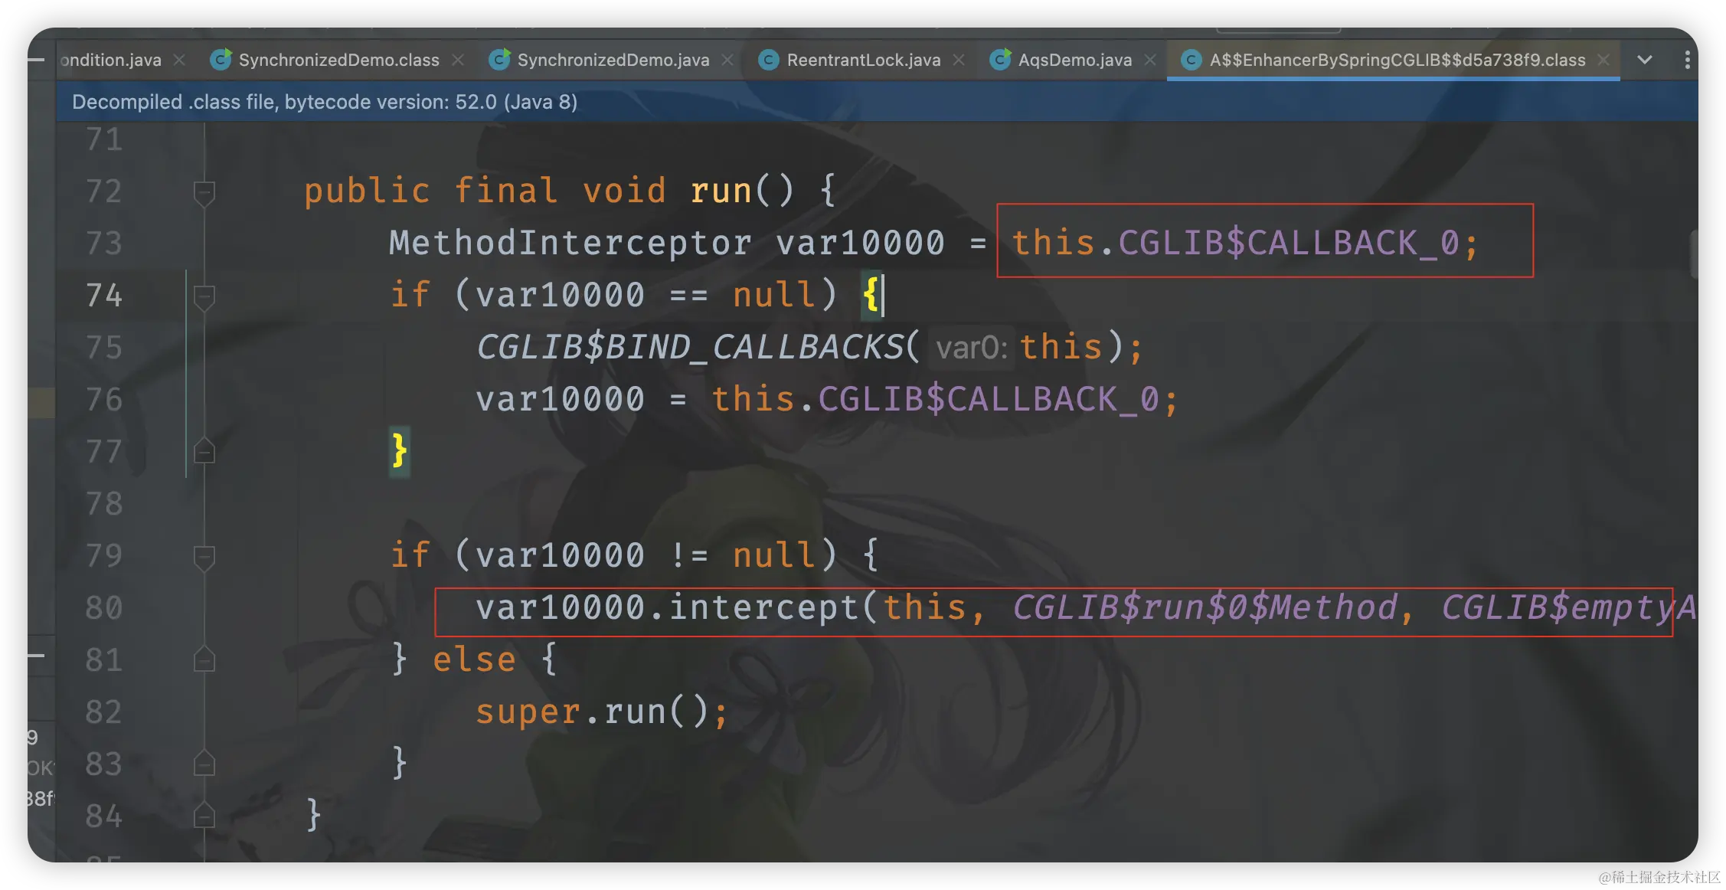Switch to the ReentrantLock.java tab

[863, 60]
